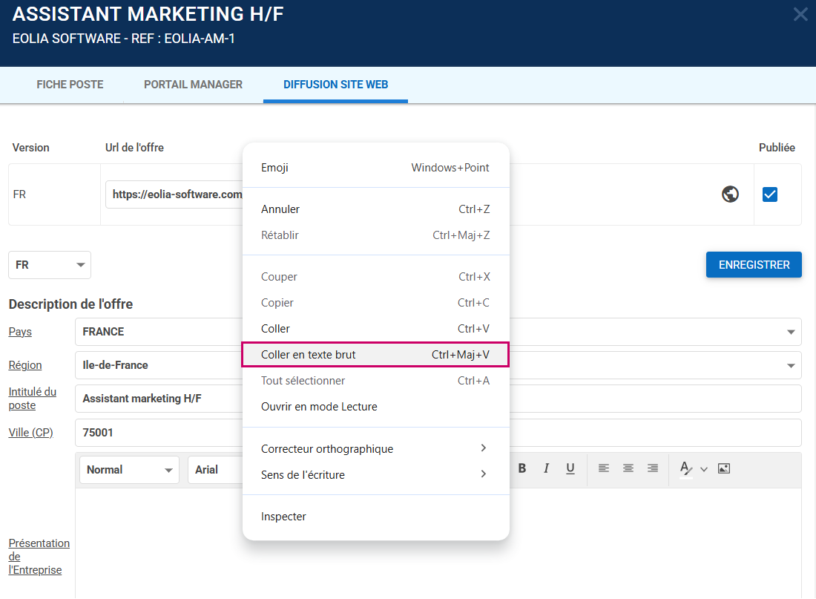Click the Enregistrer button
Screen dimensions: 816x599
(754, 265)
